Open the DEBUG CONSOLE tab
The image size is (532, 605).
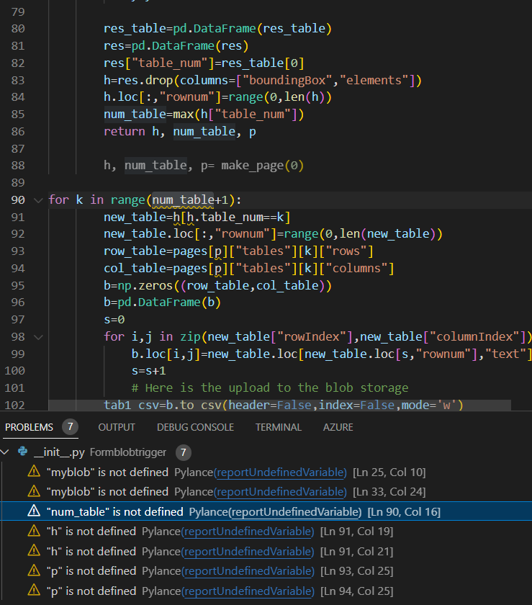point(195,427)
